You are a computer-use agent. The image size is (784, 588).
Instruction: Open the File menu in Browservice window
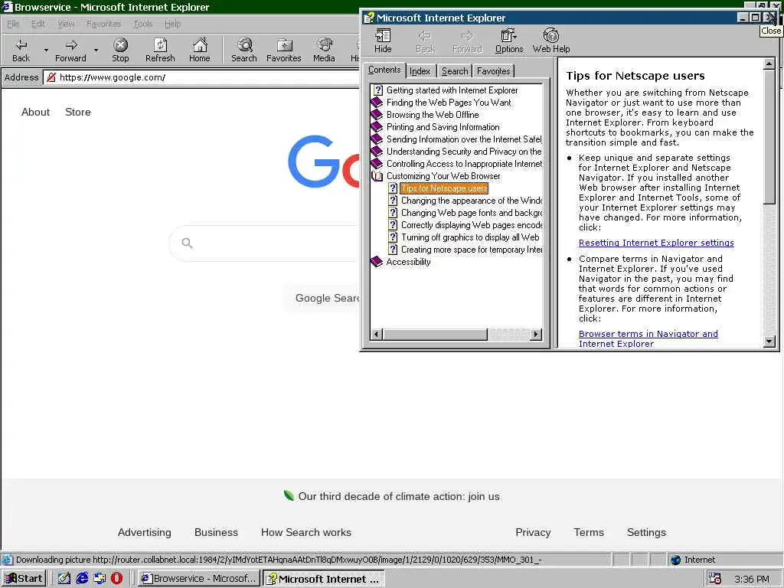click(x=13, y=24)
